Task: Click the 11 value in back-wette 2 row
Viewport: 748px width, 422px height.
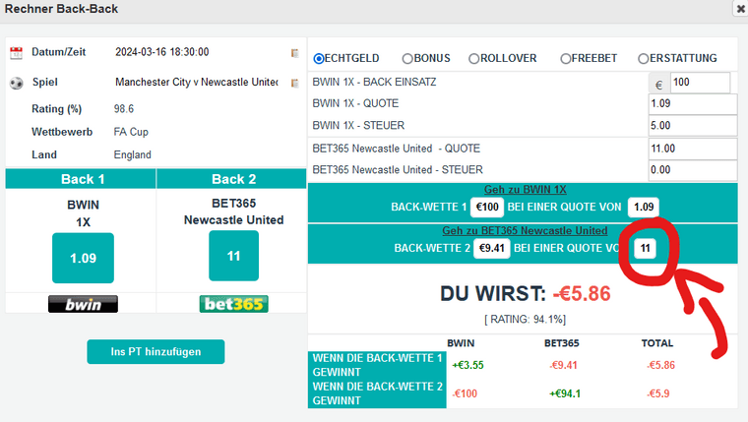Action: click(x=645, y=249)
